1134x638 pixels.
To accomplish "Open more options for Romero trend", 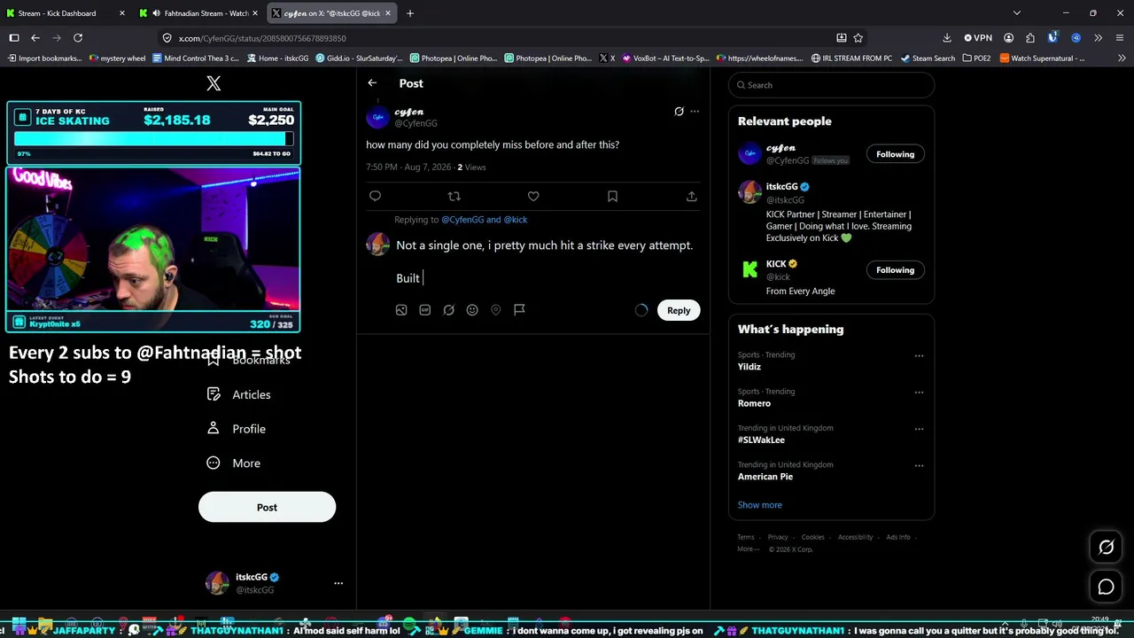I will click(x=919, y=393).
